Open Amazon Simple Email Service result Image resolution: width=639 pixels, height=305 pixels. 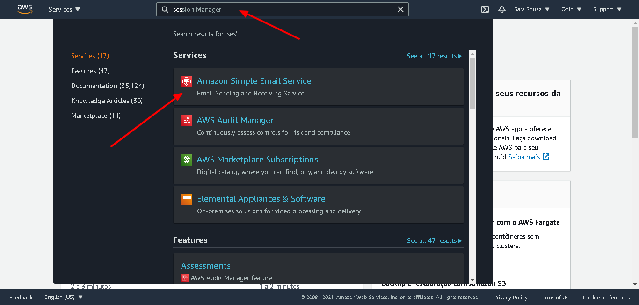[318, 87]
